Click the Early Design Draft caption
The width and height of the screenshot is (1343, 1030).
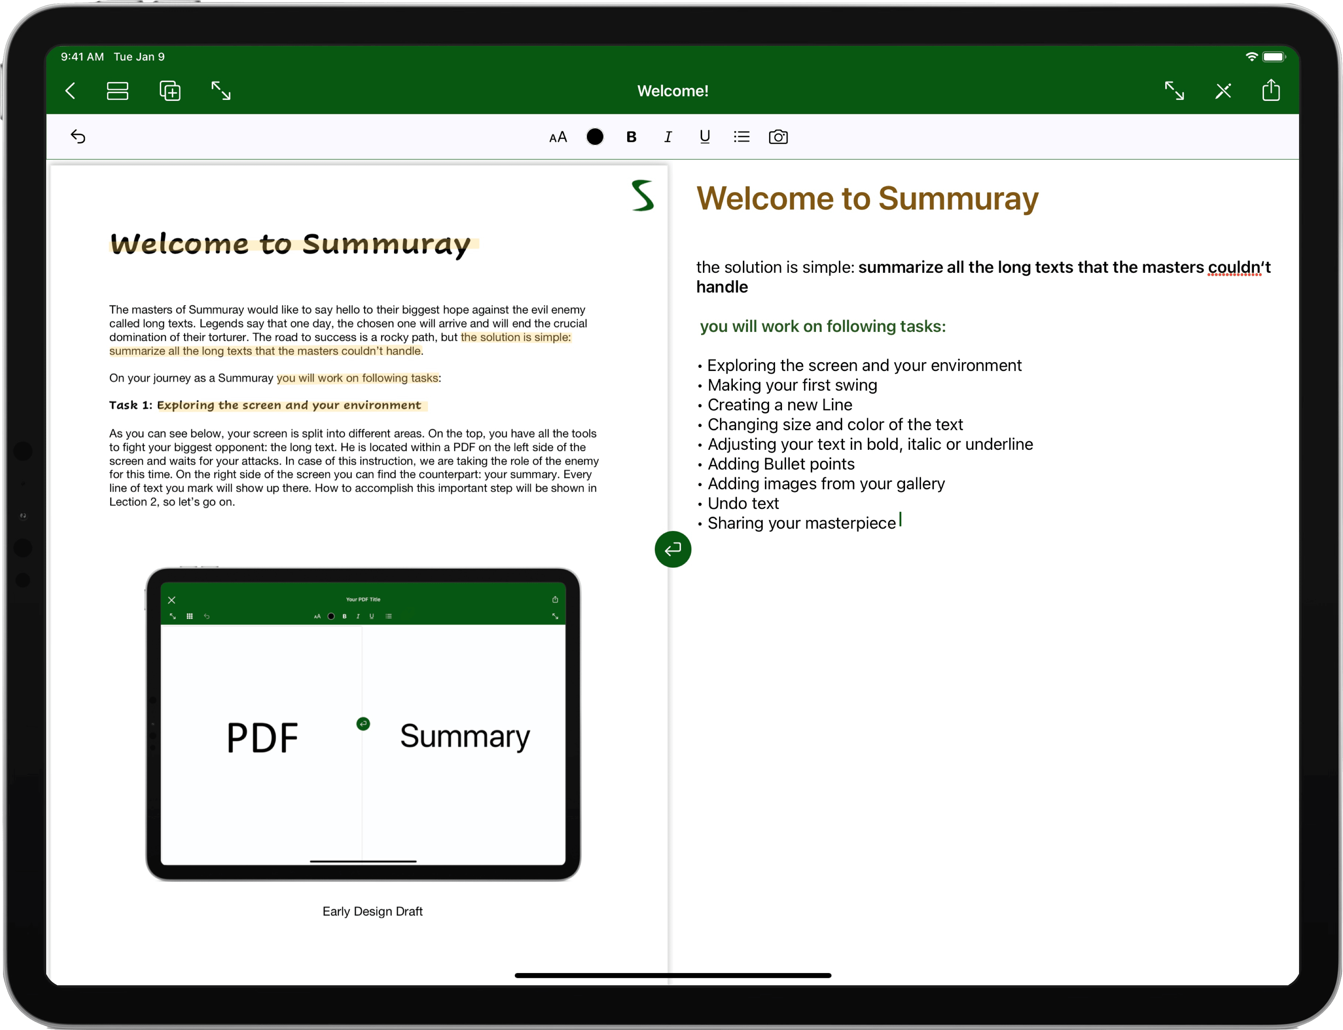click(372, 911)
